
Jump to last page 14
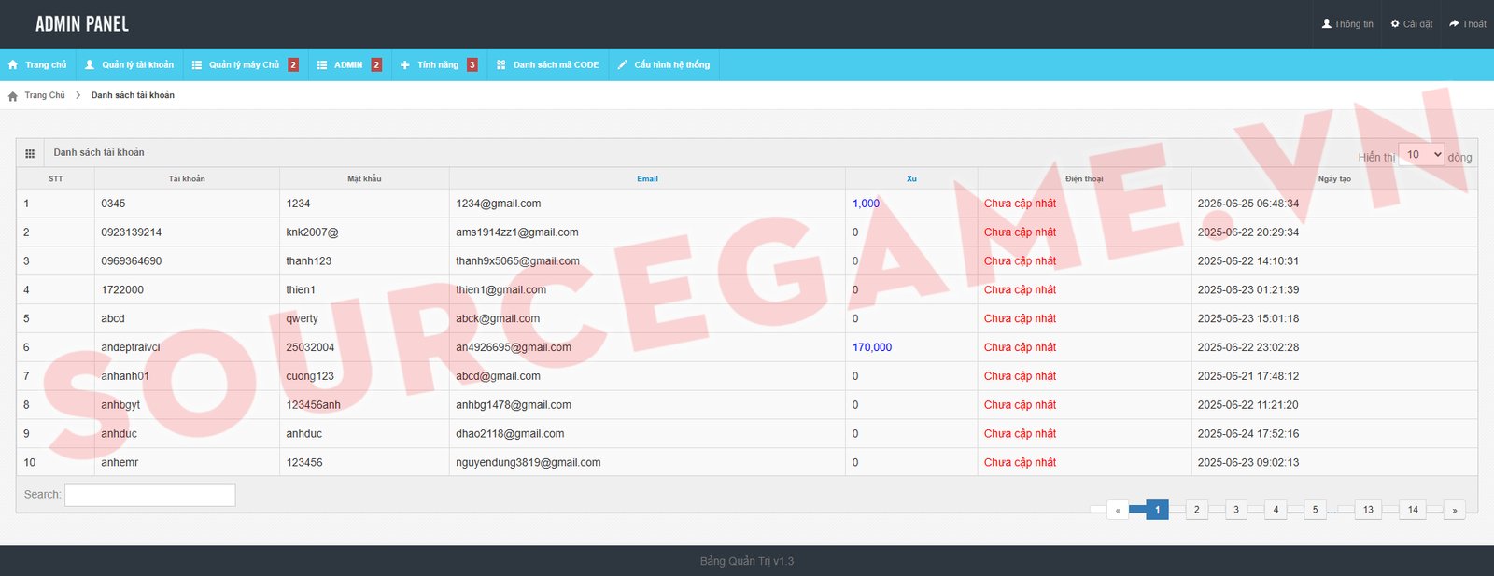click(x=1413, y=510)
